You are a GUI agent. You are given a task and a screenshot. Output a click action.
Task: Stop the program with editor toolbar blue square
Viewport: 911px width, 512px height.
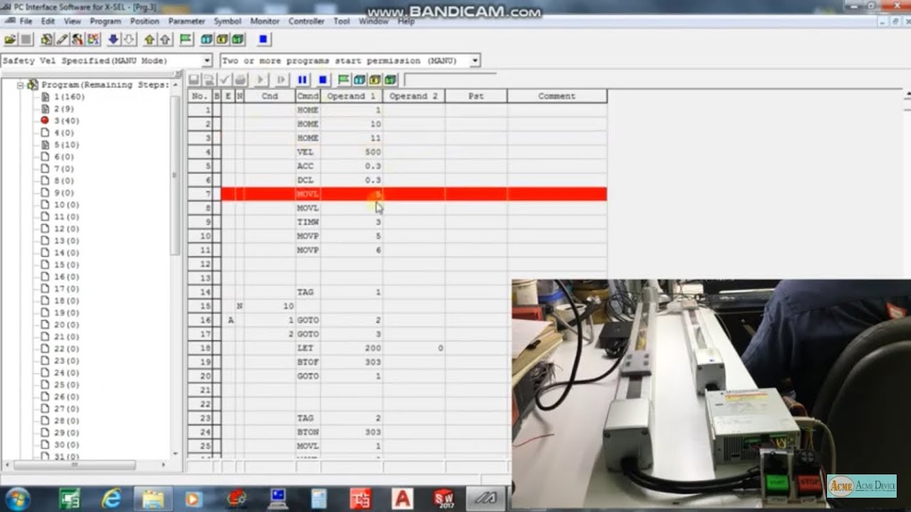click(x=322, y=80)
